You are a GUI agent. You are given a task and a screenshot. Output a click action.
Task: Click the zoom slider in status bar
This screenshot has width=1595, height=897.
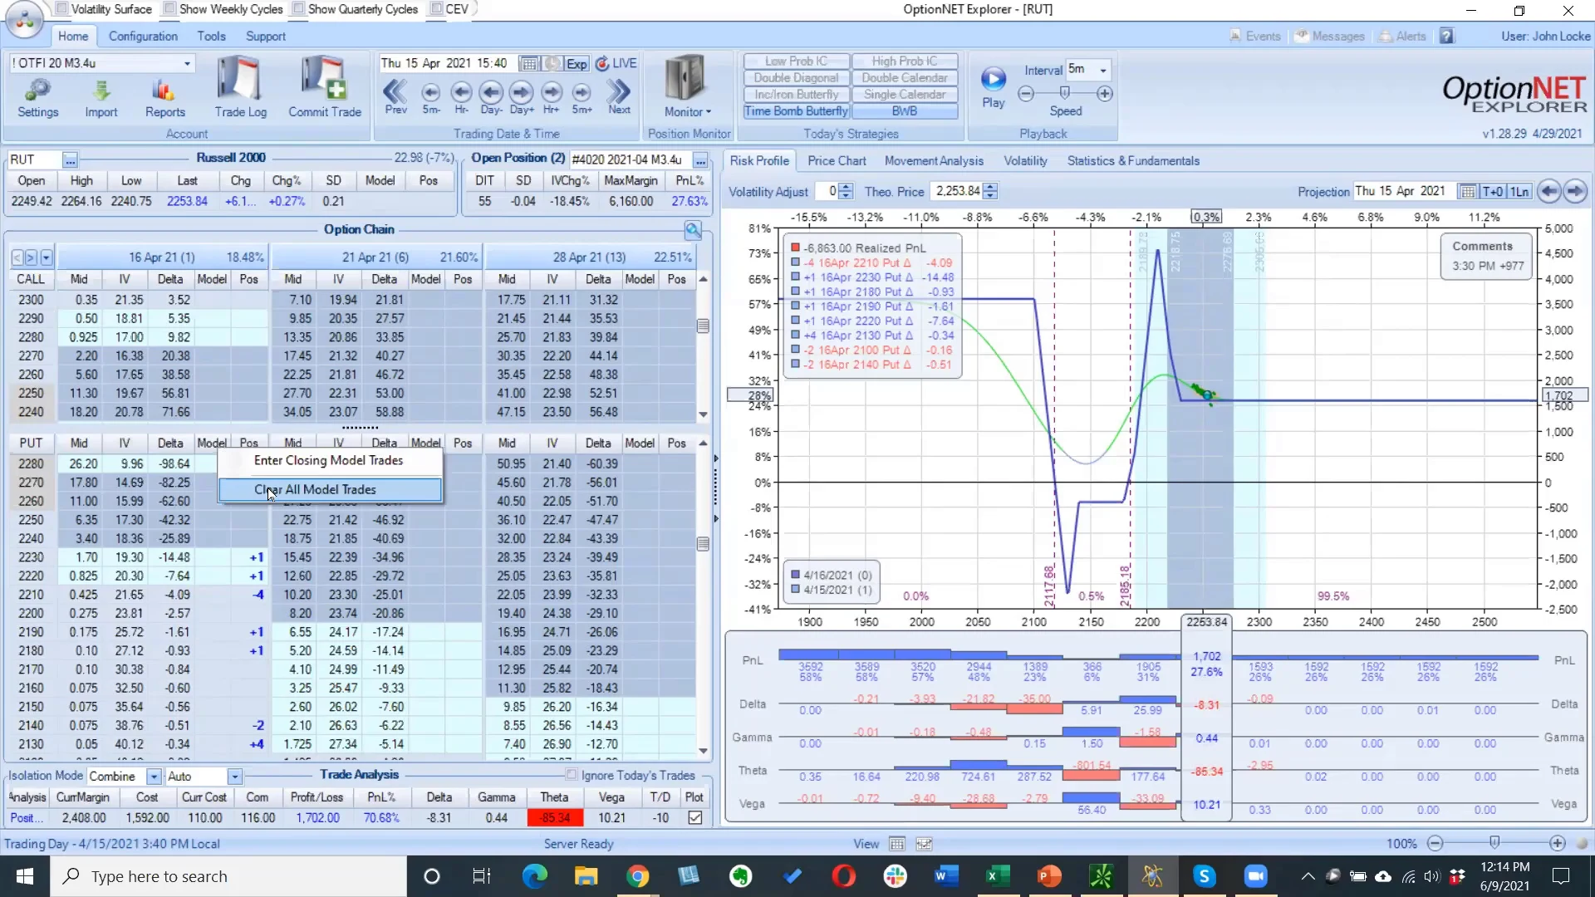click(1495, 843)
